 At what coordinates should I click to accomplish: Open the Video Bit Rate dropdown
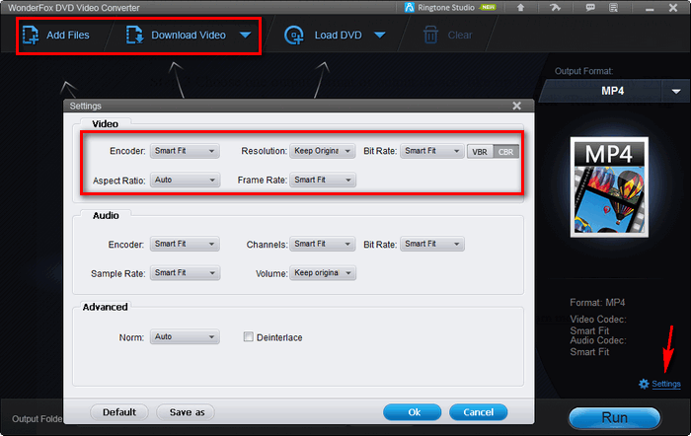pyautogui.click(x=432, y=151)
